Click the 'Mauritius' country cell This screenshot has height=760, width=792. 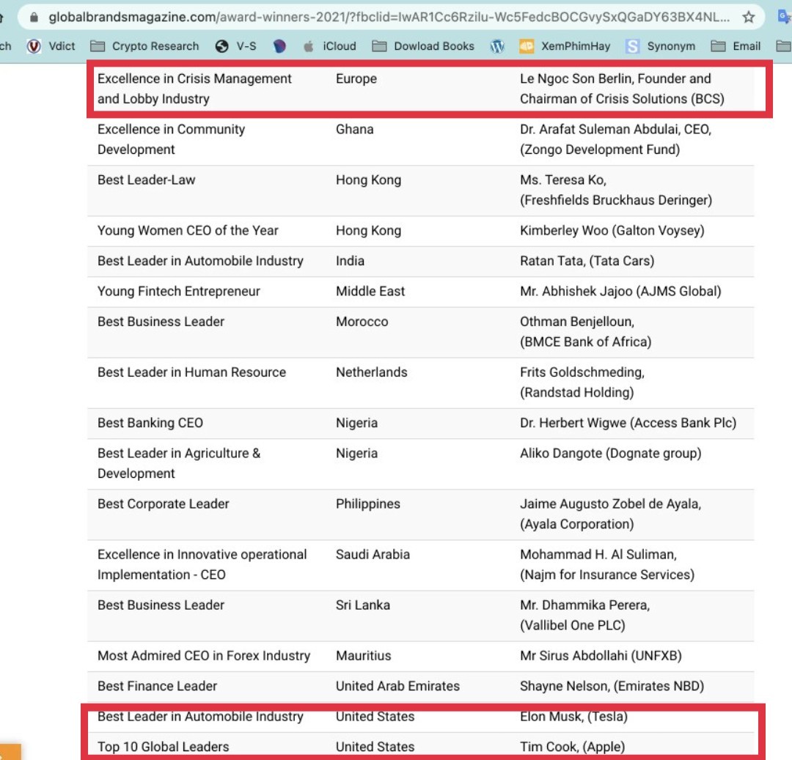click(363, 655)
